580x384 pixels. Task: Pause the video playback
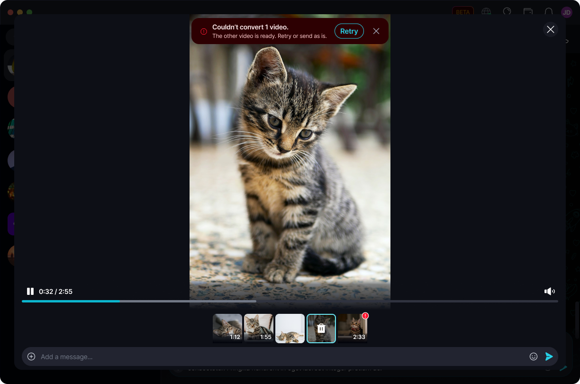(x=30, y=291)
